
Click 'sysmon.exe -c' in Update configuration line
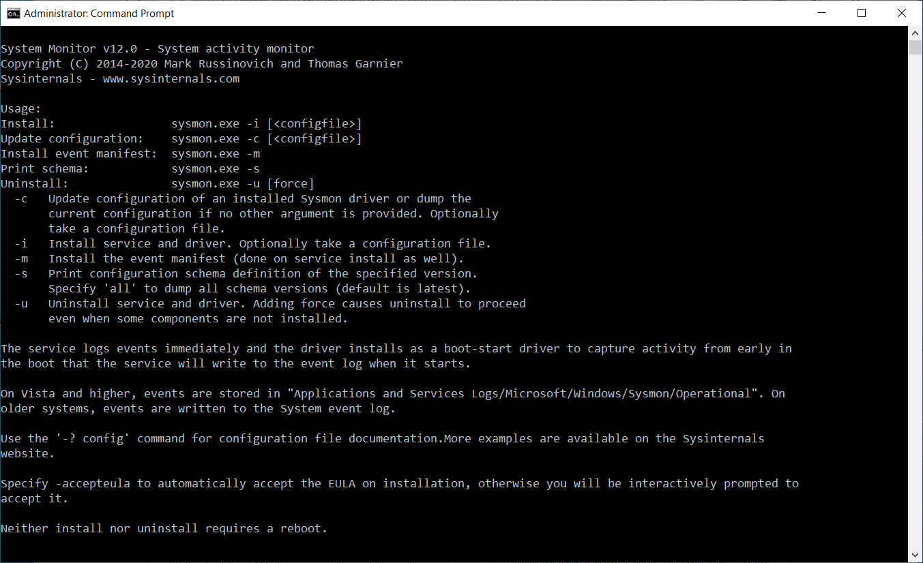pos(216,139)
